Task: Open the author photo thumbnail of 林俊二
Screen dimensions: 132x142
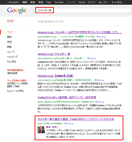Action: pyautogui.click(x=41, y=129)
